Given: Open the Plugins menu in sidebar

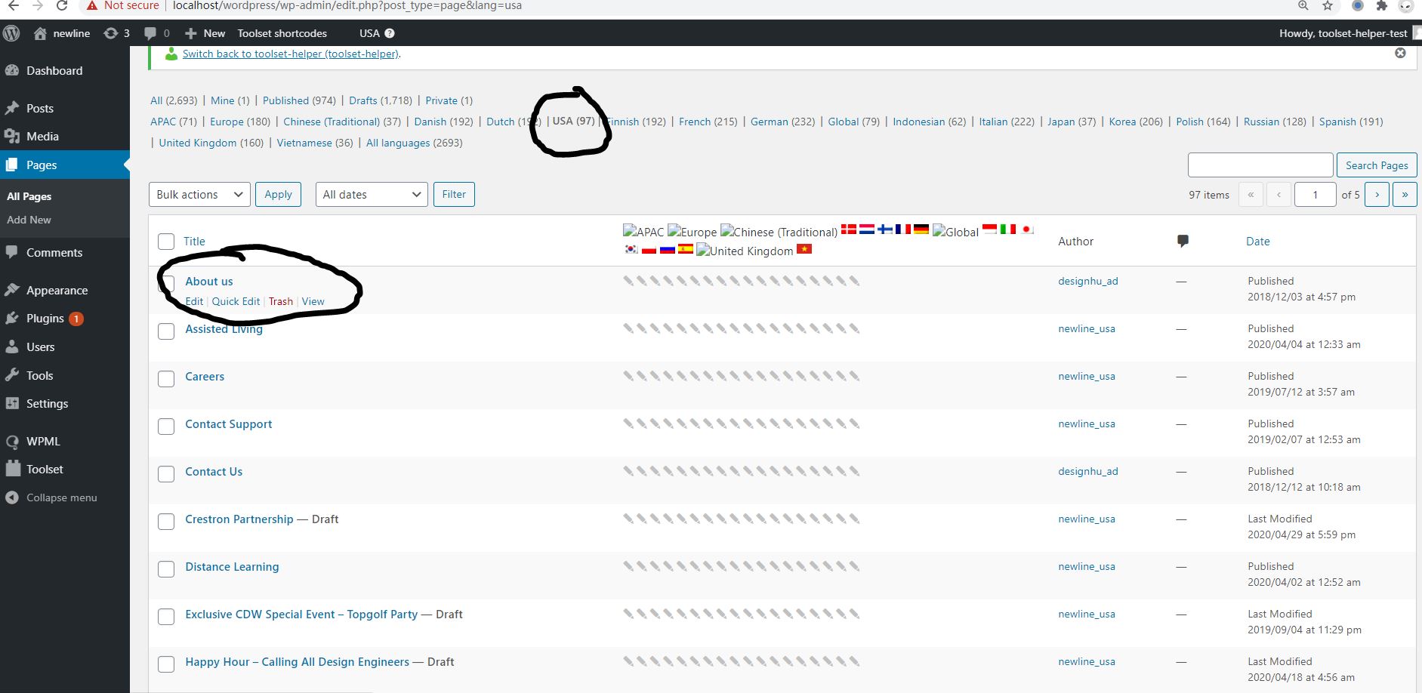Looking at the screenshot, I should click(x=45, y=319).
